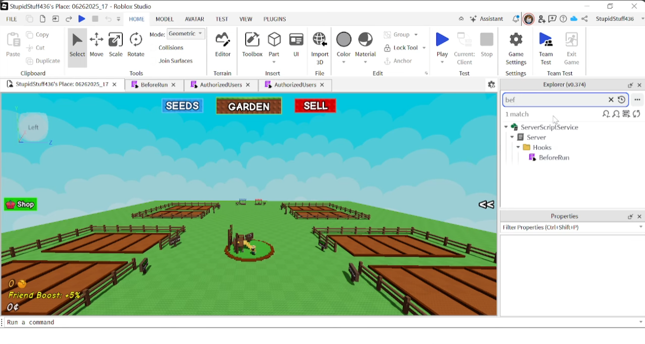This screenshot has width=645, height=344.
Task: Toggle Collisions on or off
Action: (170, 47)
